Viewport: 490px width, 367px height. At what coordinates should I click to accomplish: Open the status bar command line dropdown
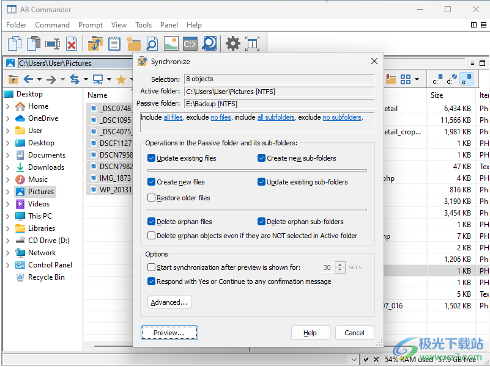pyautogui.click(x=354, y=360)
